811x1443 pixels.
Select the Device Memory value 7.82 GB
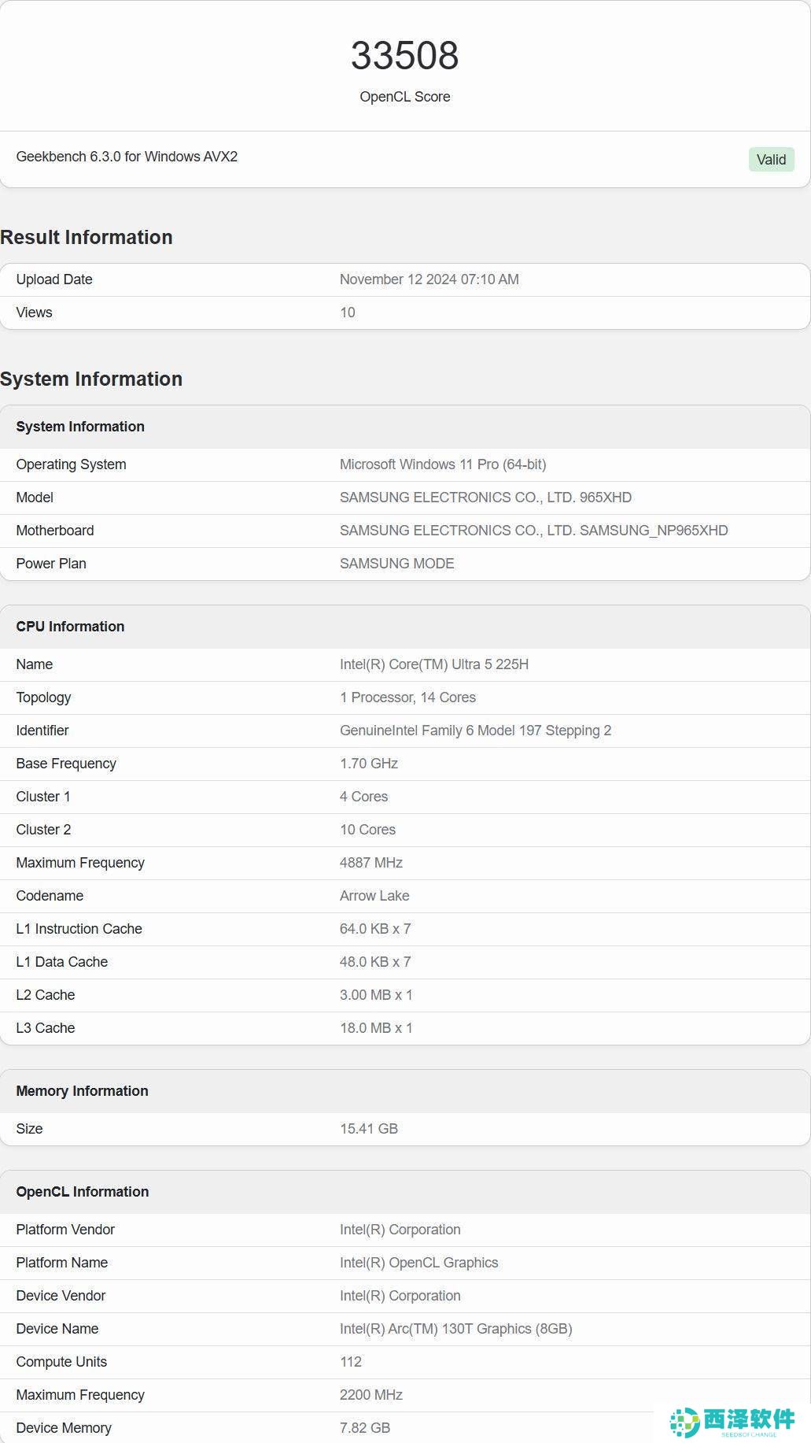(x=365, y=1428)
